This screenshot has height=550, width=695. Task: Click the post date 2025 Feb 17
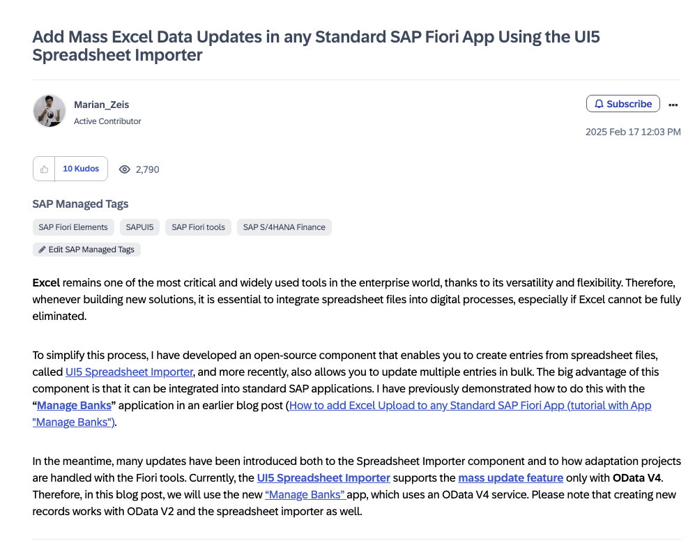click(633, 132)
